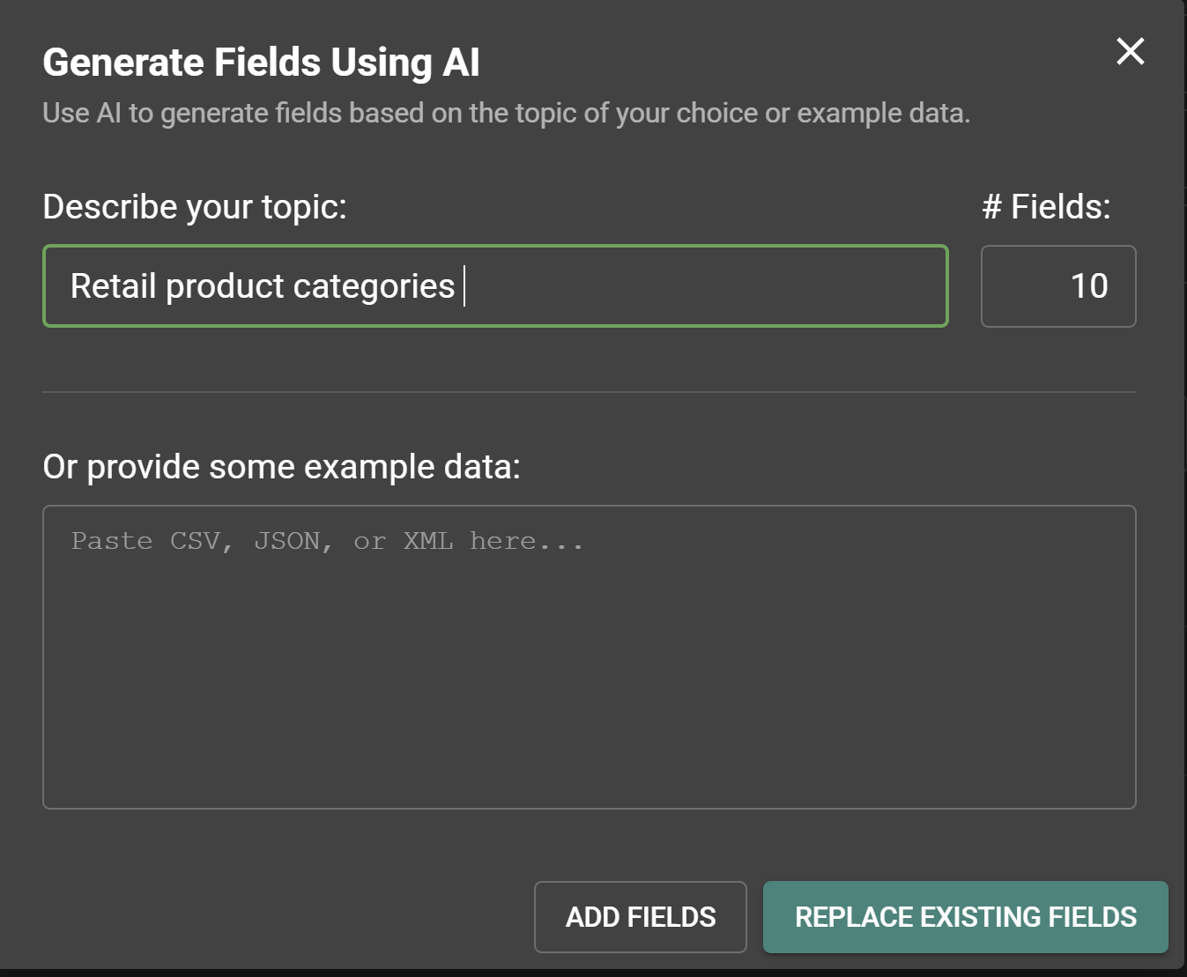1187x977 pixels.
Task: Click the "Or provide some example data:" label
Action: [x=281, y=467]
